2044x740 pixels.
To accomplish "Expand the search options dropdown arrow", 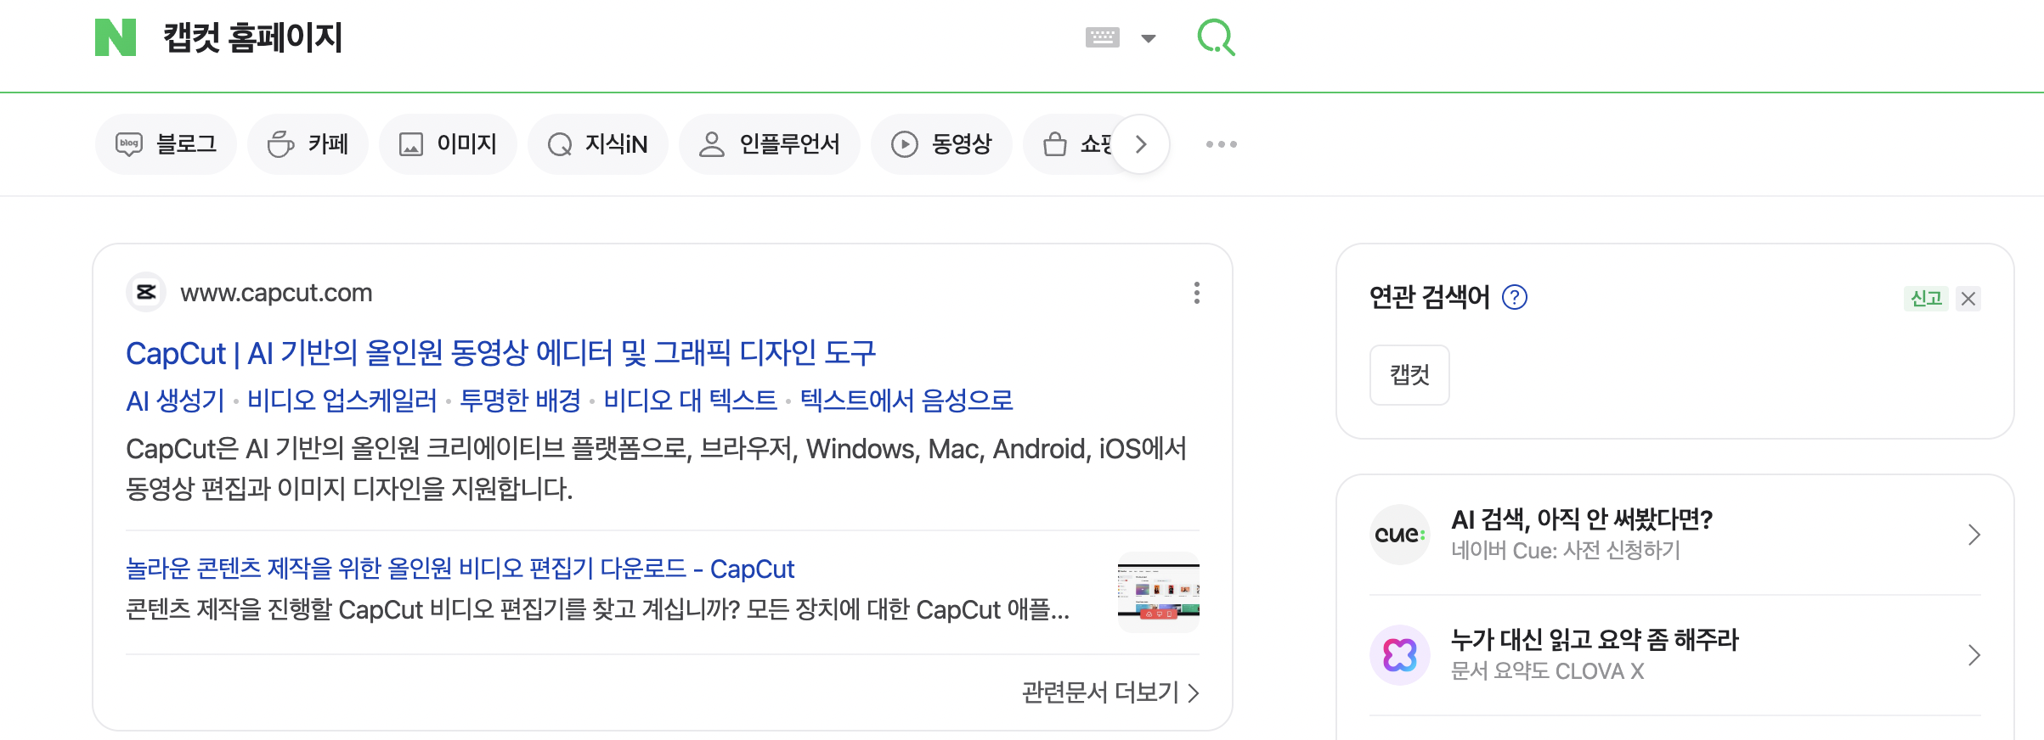I will pyautogui.click(x=1149, y=38).
